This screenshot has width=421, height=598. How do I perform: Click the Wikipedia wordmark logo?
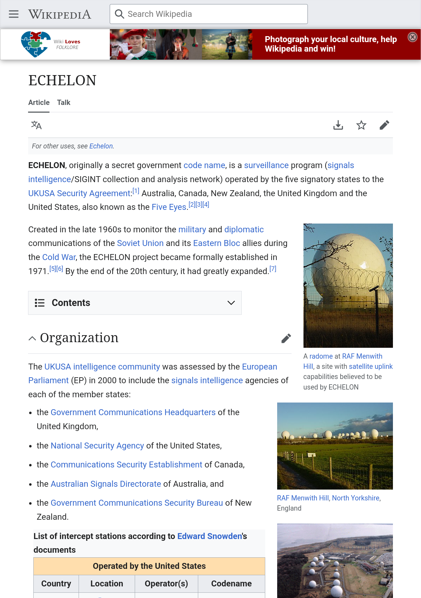[60, 14]
